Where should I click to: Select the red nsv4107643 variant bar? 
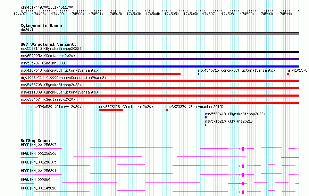tap(100, 74)
